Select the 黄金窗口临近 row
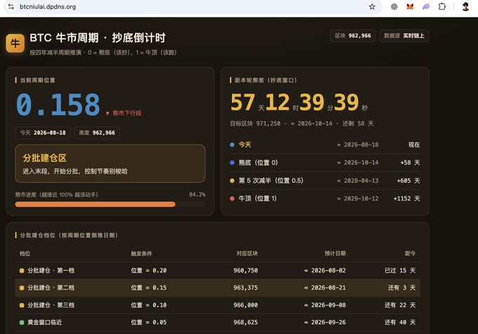Viewport: 478px width, 334px height. pyautogui.click(x=217, y=322)
